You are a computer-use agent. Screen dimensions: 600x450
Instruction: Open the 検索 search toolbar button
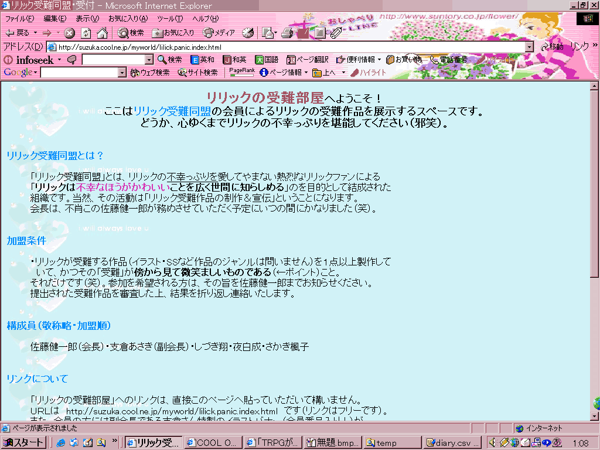coord(131,33)
